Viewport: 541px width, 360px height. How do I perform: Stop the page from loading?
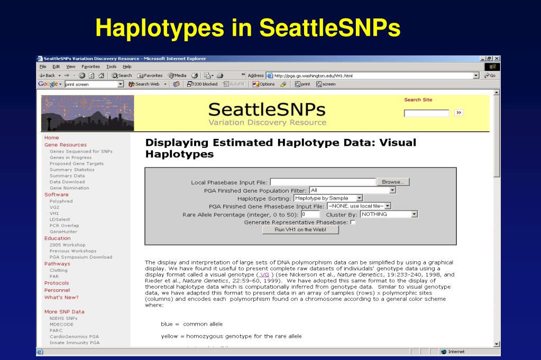coord(82,75)
